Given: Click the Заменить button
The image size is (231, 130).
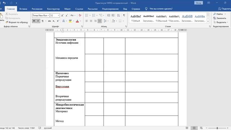Looking at the screenshot, I should click(x=220, y=18).
